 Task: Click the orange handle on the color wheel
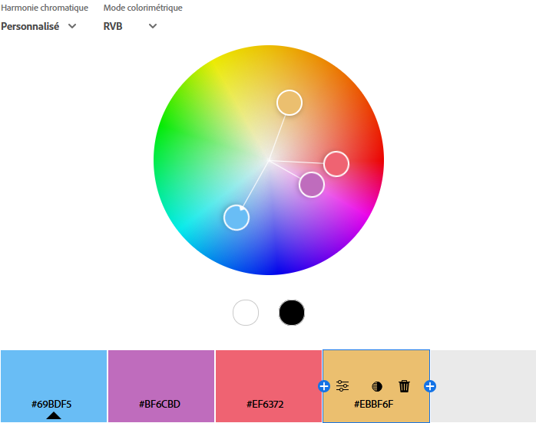click(289, 103)
